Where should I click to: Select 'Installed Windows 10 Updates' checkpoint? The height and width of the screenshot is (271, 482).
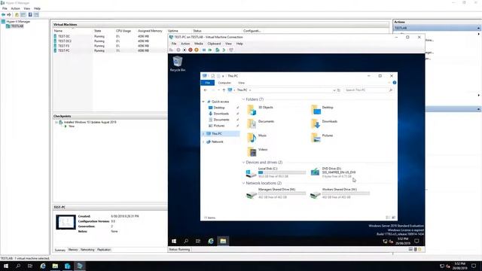tap(90, 122)
